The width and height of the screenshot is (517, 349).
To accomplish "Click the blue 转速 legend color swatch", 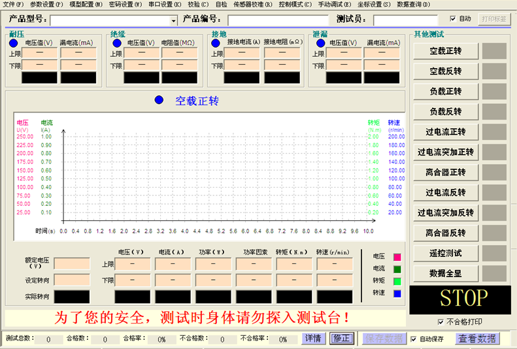I will click(396, 293).
